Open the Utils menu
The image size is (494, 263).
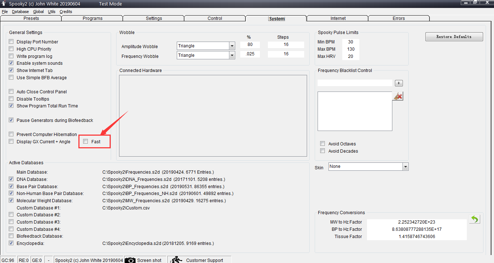52,12
